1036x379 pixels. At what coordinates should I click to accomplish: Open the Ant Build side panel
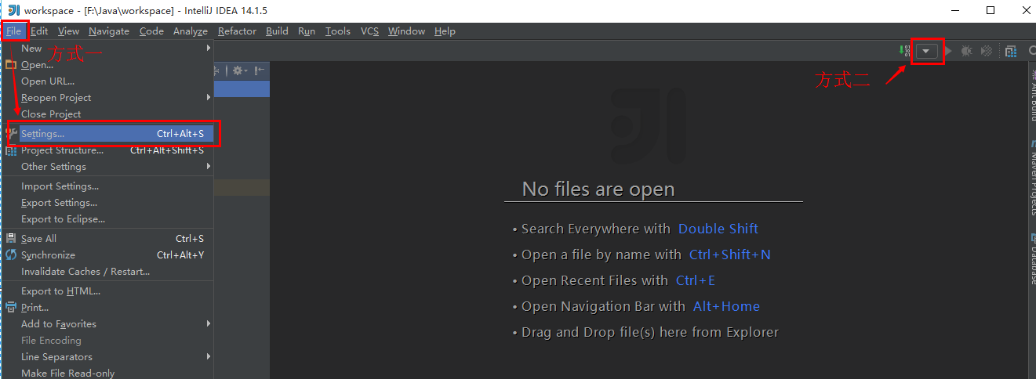pyautogui.click(x=1031, y=94)
